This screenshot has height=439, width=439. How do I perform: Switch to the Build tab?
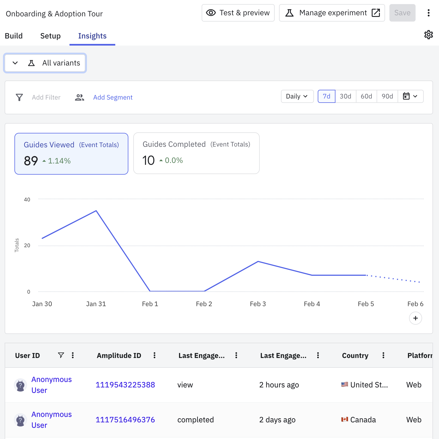pos(14,36)
